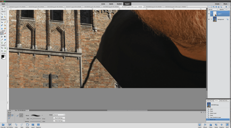231x128 pixels.
Task: Open the Layers panel options menu
Action: pyautogui.click(x=229, y=7)
